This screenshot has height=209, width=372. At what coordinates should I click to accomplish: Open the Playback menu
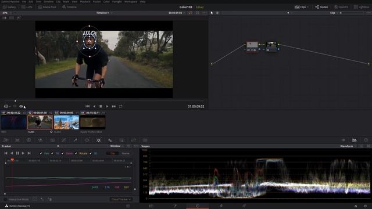pyautogui.click(x=85, y=2)
